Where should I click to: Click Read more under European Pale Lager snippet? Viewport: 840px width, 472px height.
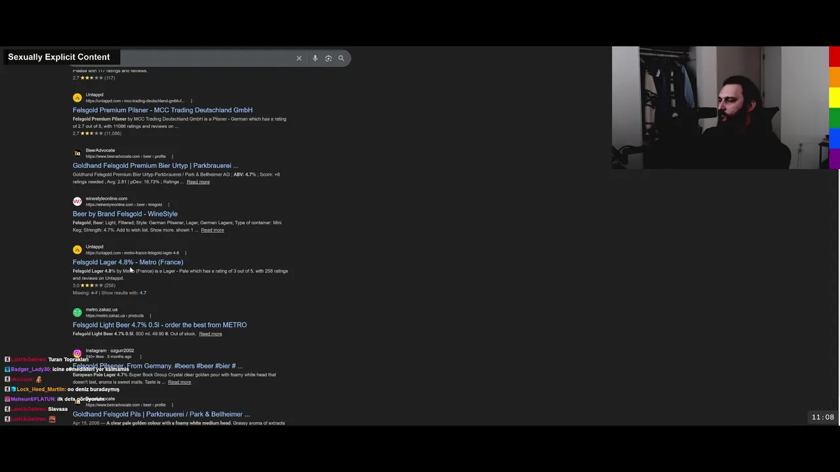coord(179,382)
